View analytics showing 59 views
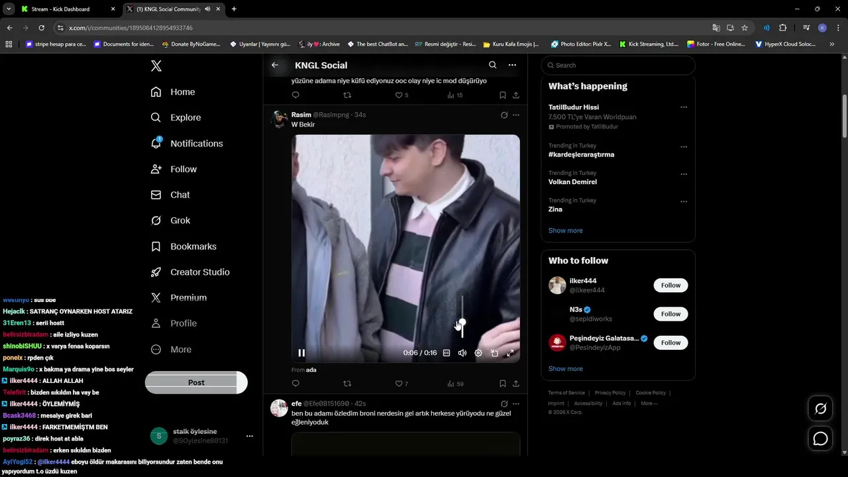Screen dimensions: 848x477 pos(455,383)
